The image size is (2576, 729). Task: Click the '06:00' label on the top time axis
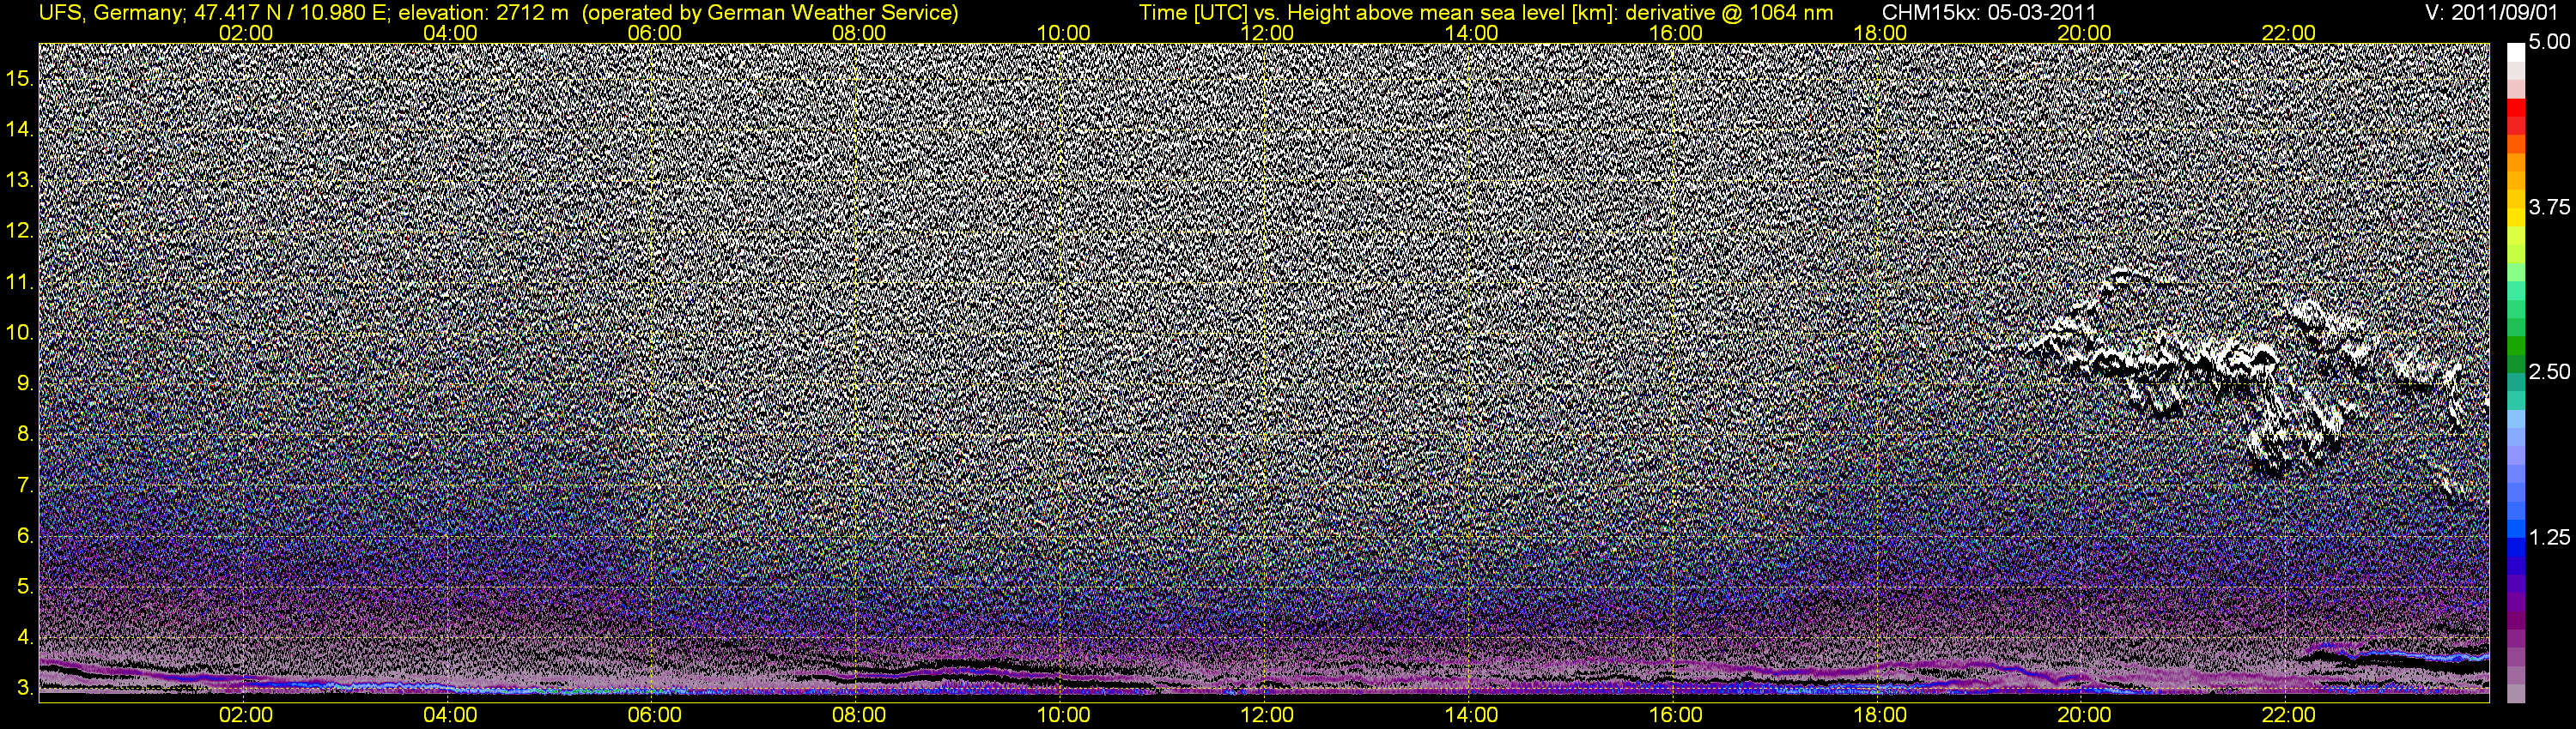[654, 33]
